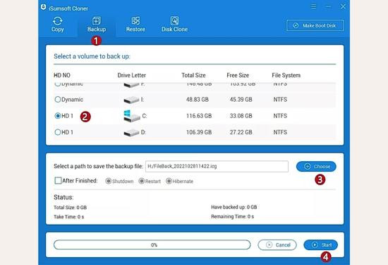Select the HD 1 C: volume radio button

pos(58,116)
